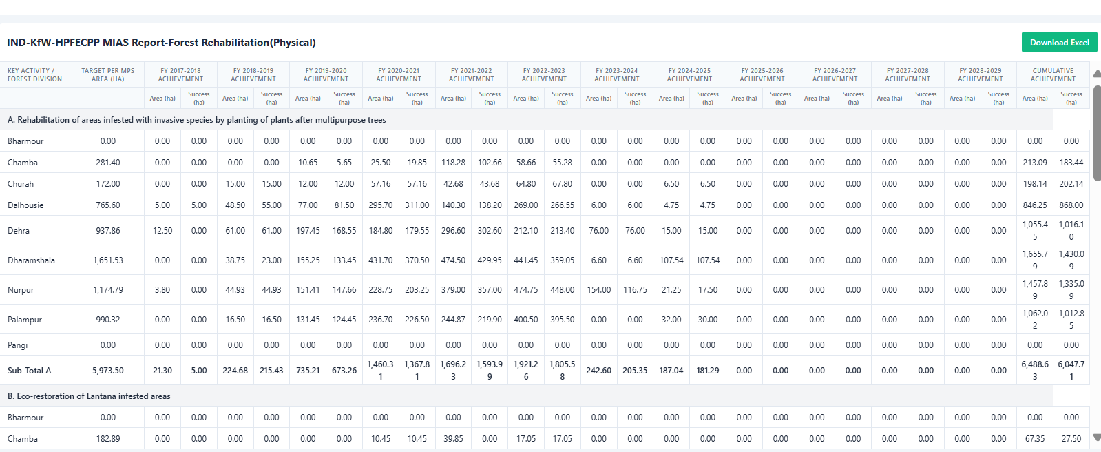Screen dimensions: 1101x452
Task: Click section A Rehabilitation of invasive species heading
Action: tap(197, 120)
